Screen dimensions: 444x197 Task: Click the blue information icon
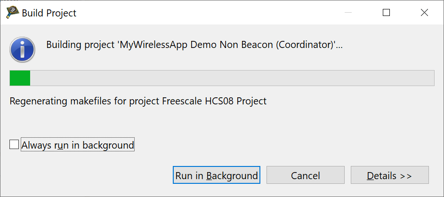tap(22, 49)
